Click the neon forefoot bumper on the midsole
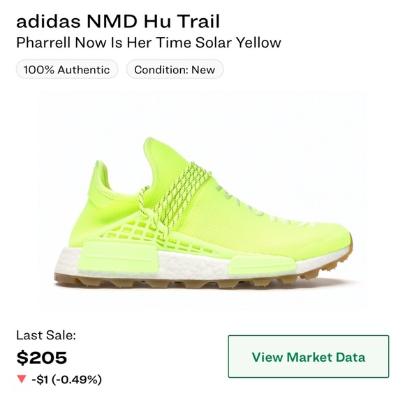This screenshot has height=405, width=405. pos(262,266)
